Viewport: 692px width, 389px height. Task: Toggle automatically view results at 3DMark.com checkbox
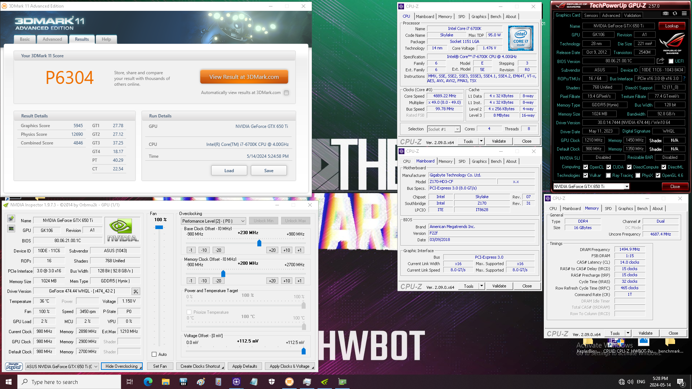287,93
